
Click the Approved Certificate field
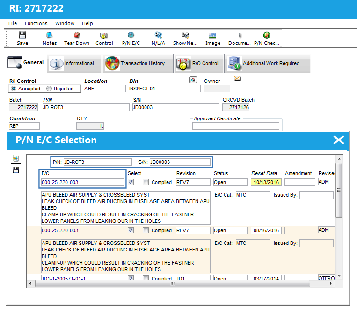236,126
